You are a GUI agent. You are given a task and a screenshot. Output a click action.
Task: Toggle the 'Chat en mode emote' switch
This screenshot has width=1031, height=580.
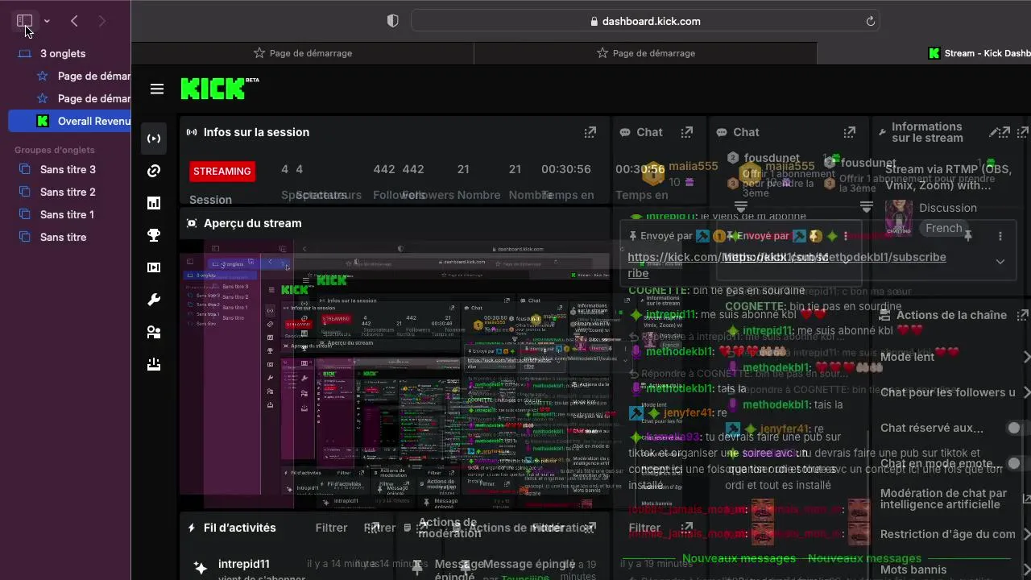click(x=1020, y=463)
